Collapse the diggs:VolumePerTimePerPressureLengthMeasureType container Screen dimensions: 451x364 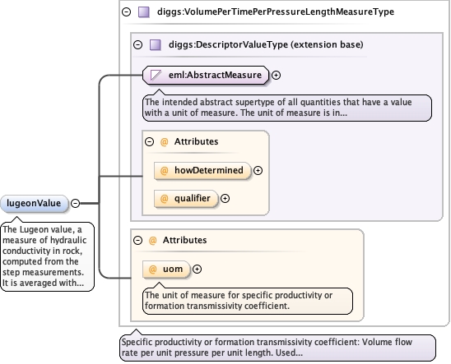click(x=126, y=12)
